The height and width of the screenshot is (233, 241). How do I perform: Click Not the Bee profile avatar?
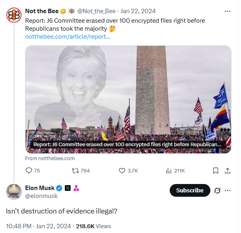(x=14, y=15)
